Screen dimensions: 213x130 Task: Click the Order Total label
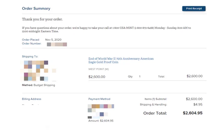155,113
